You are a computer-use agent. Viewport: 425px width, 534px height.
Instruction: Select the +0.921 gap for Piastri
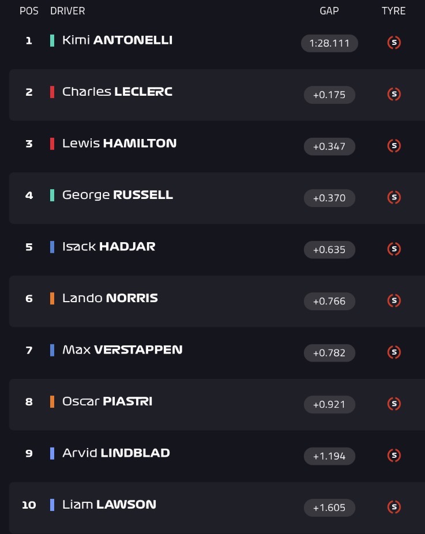point(329,404)
